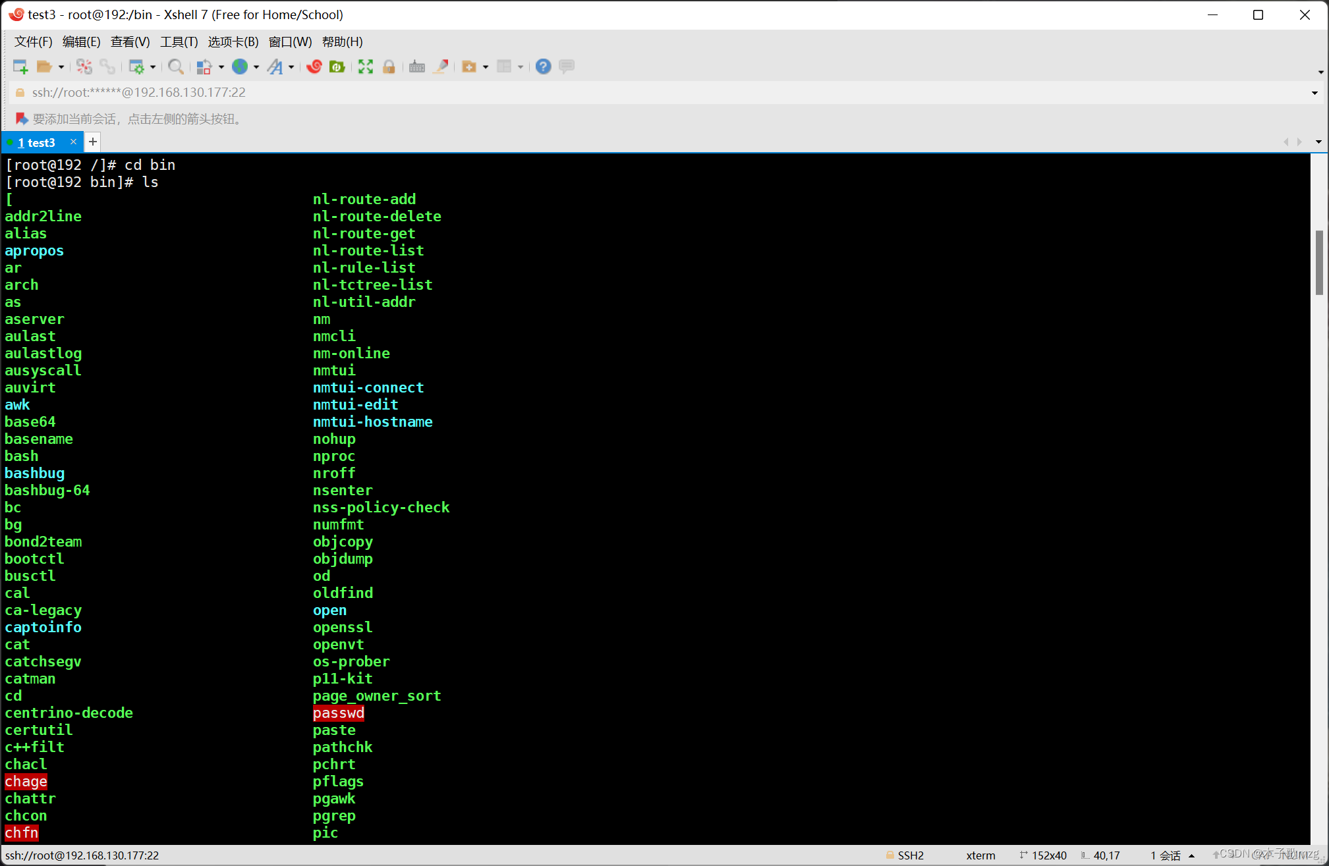Open the 选项卡(B) menu
The image size is (1329, 866).
pyautogui.click(x=233, y=41)
